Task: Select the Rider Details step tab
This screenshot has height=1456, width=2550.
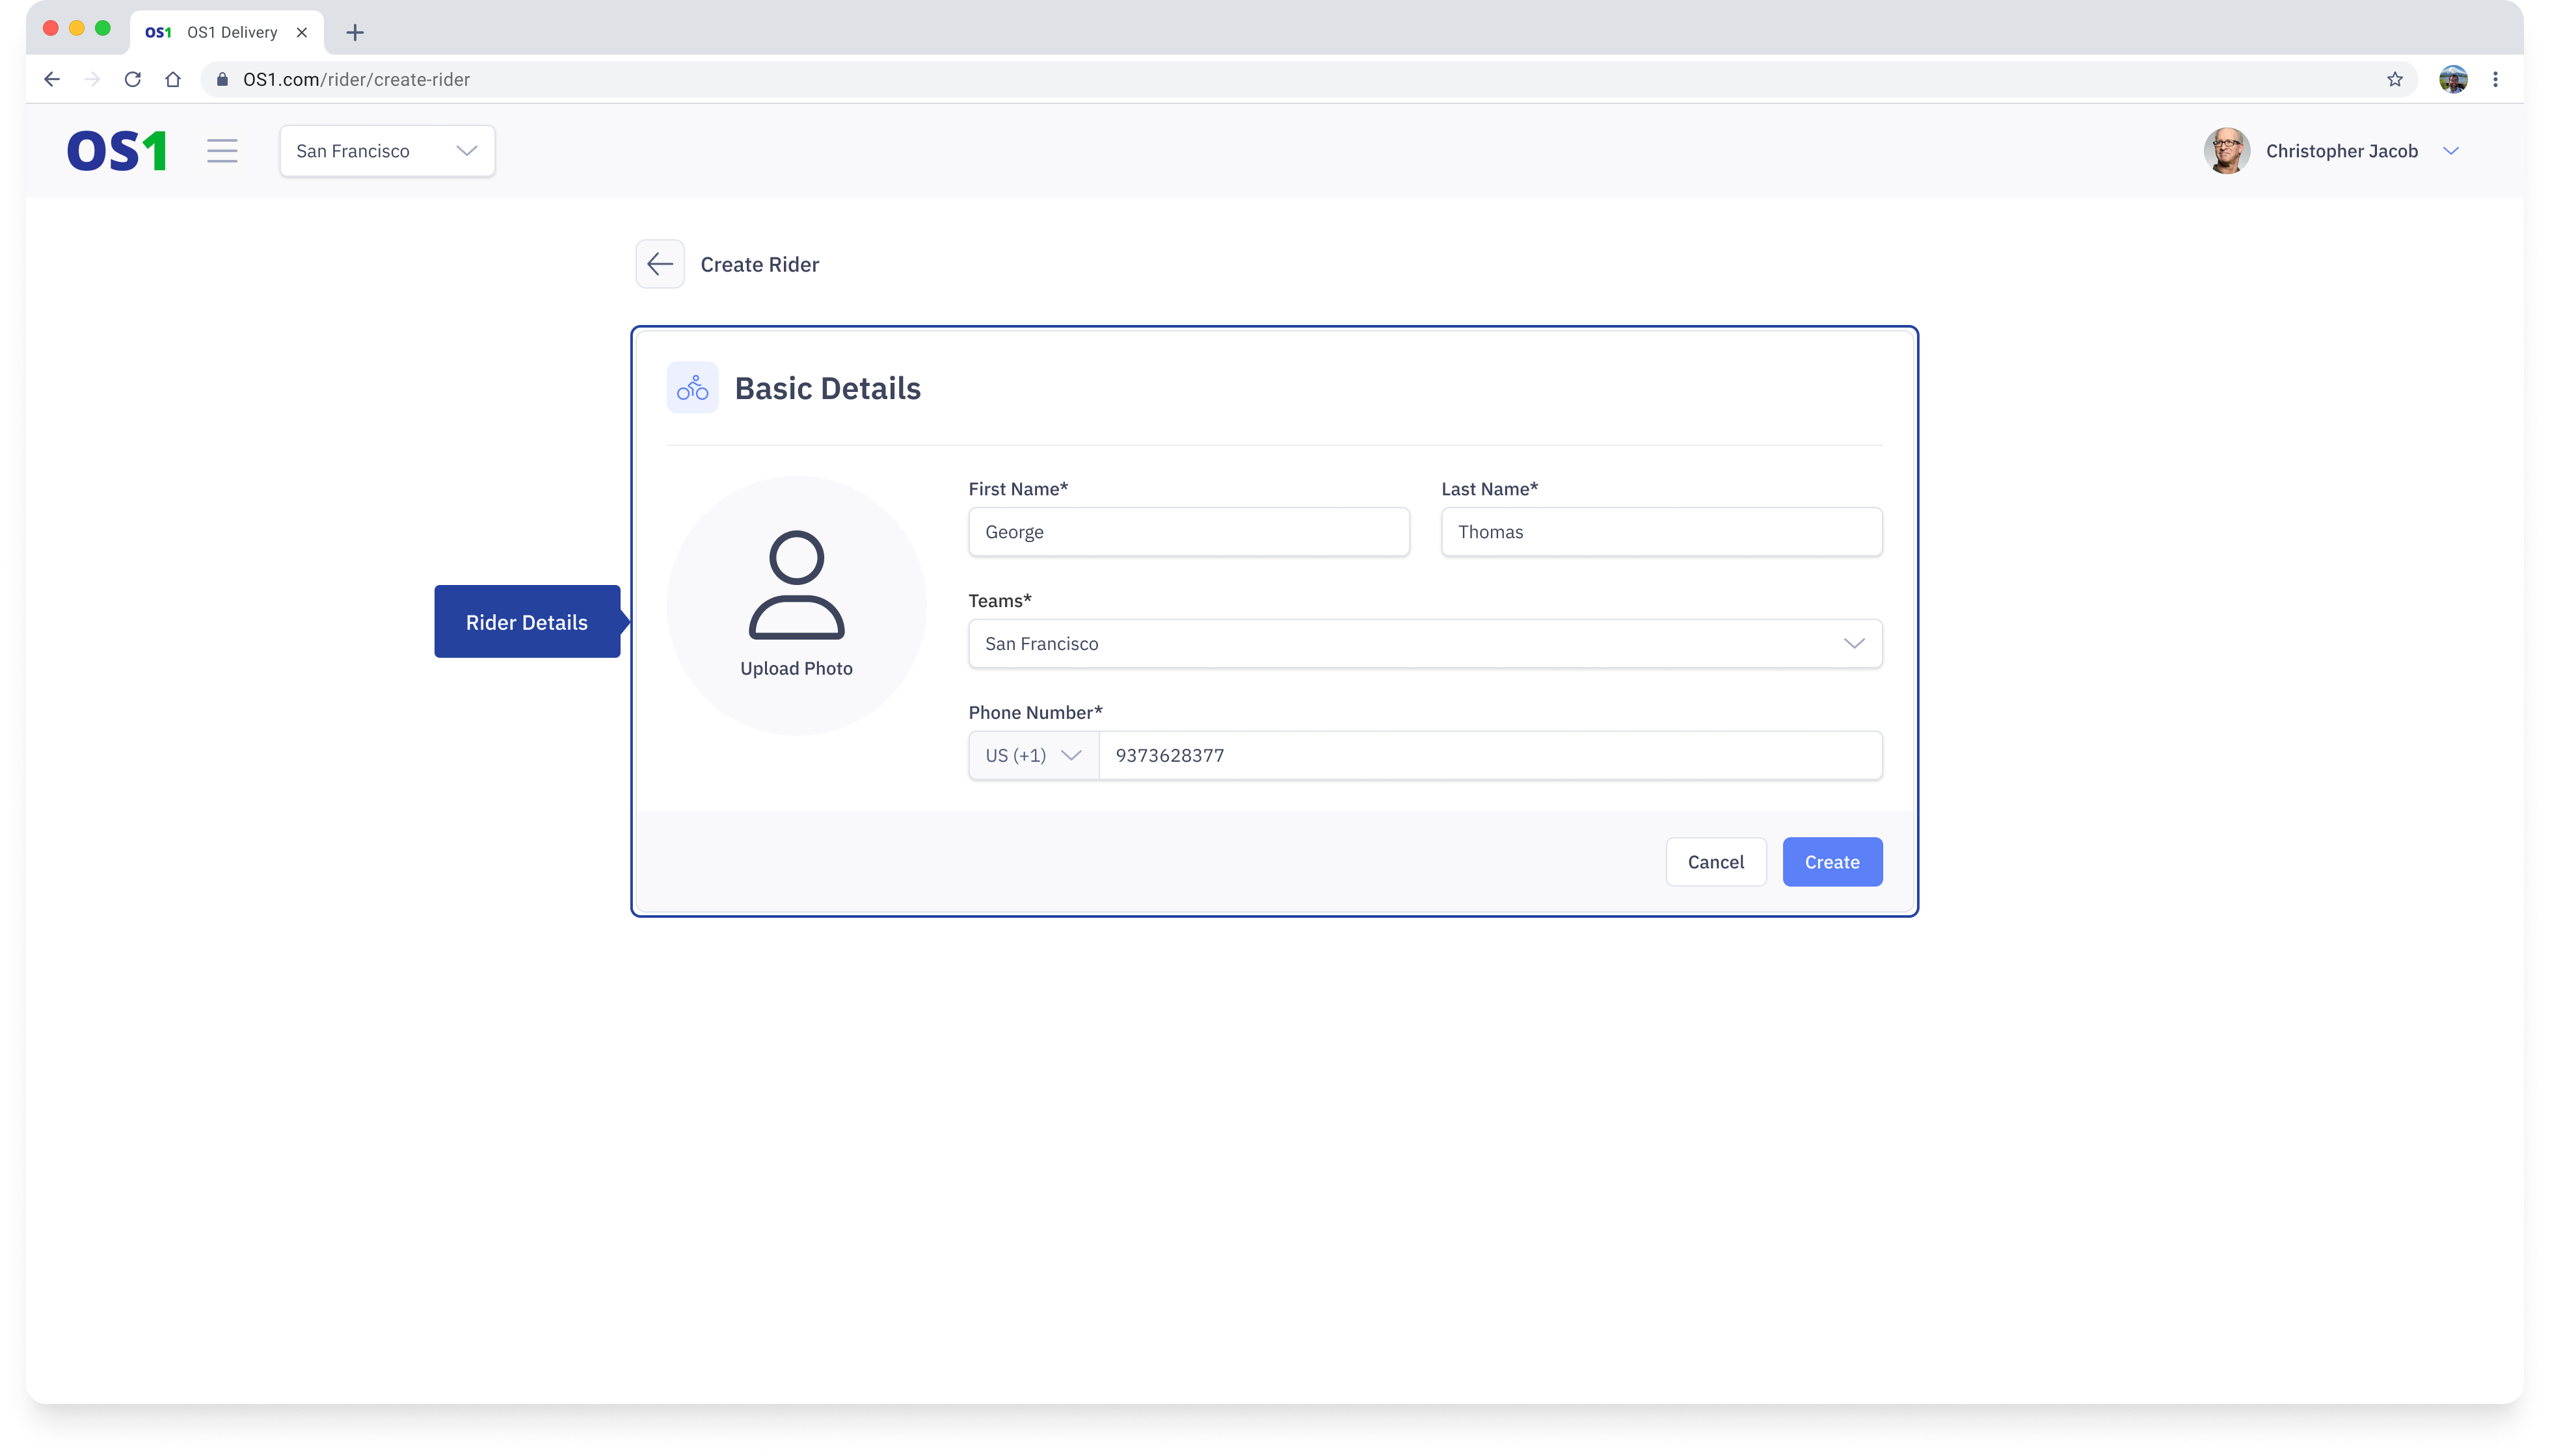Action: (x=526, y=622)
